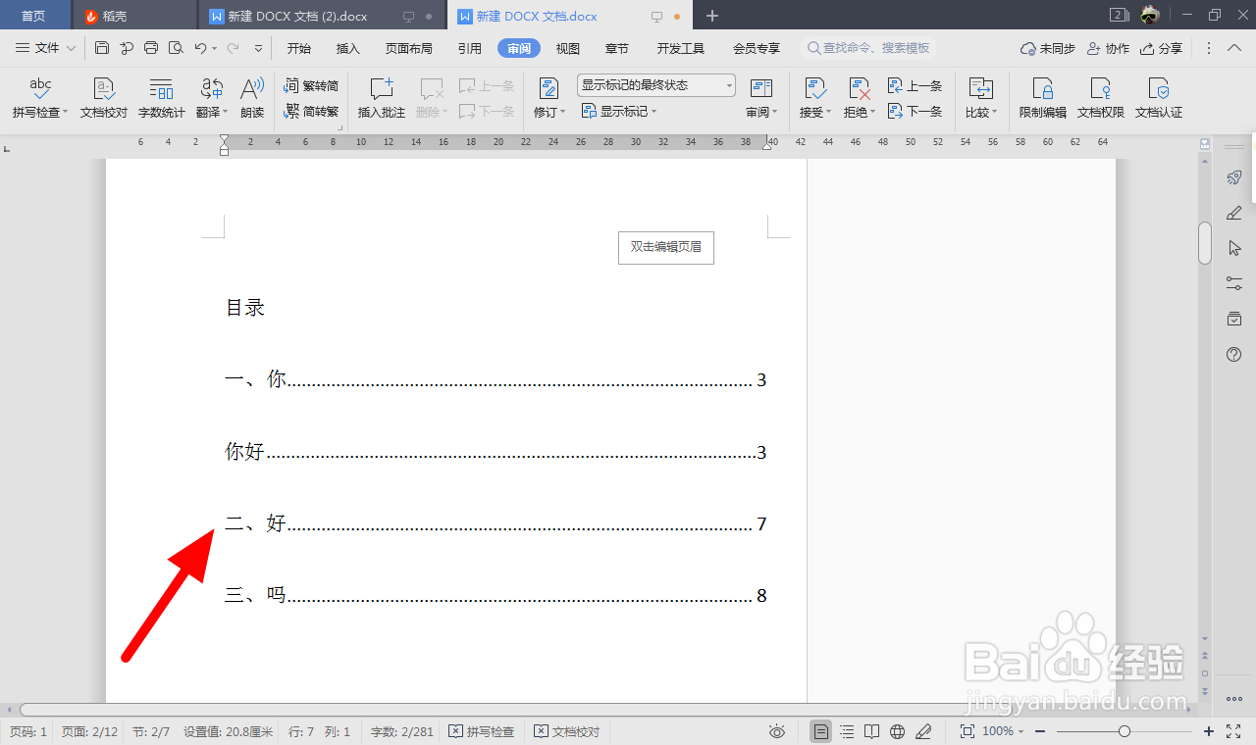The width and height of the screenshot is (1256, 745).
Task: Open word count statistics
Action: pyautogui.click(x=162, y=98)
